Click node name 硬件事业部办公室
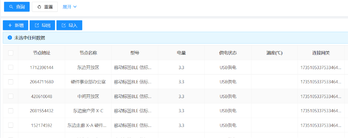The width and height of the screenshot is (348, 138). 88,82
